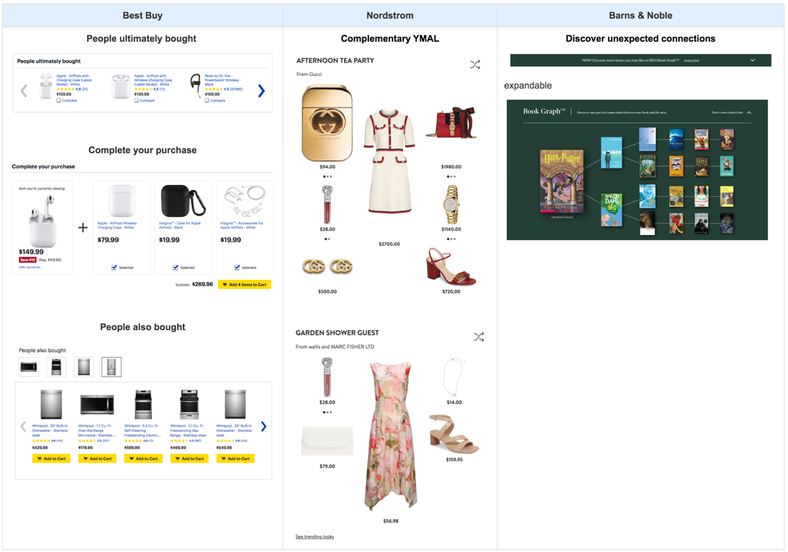Advance the People also bought carousel right
Viewport: 788px width, 552px height.
pos(264,427)
